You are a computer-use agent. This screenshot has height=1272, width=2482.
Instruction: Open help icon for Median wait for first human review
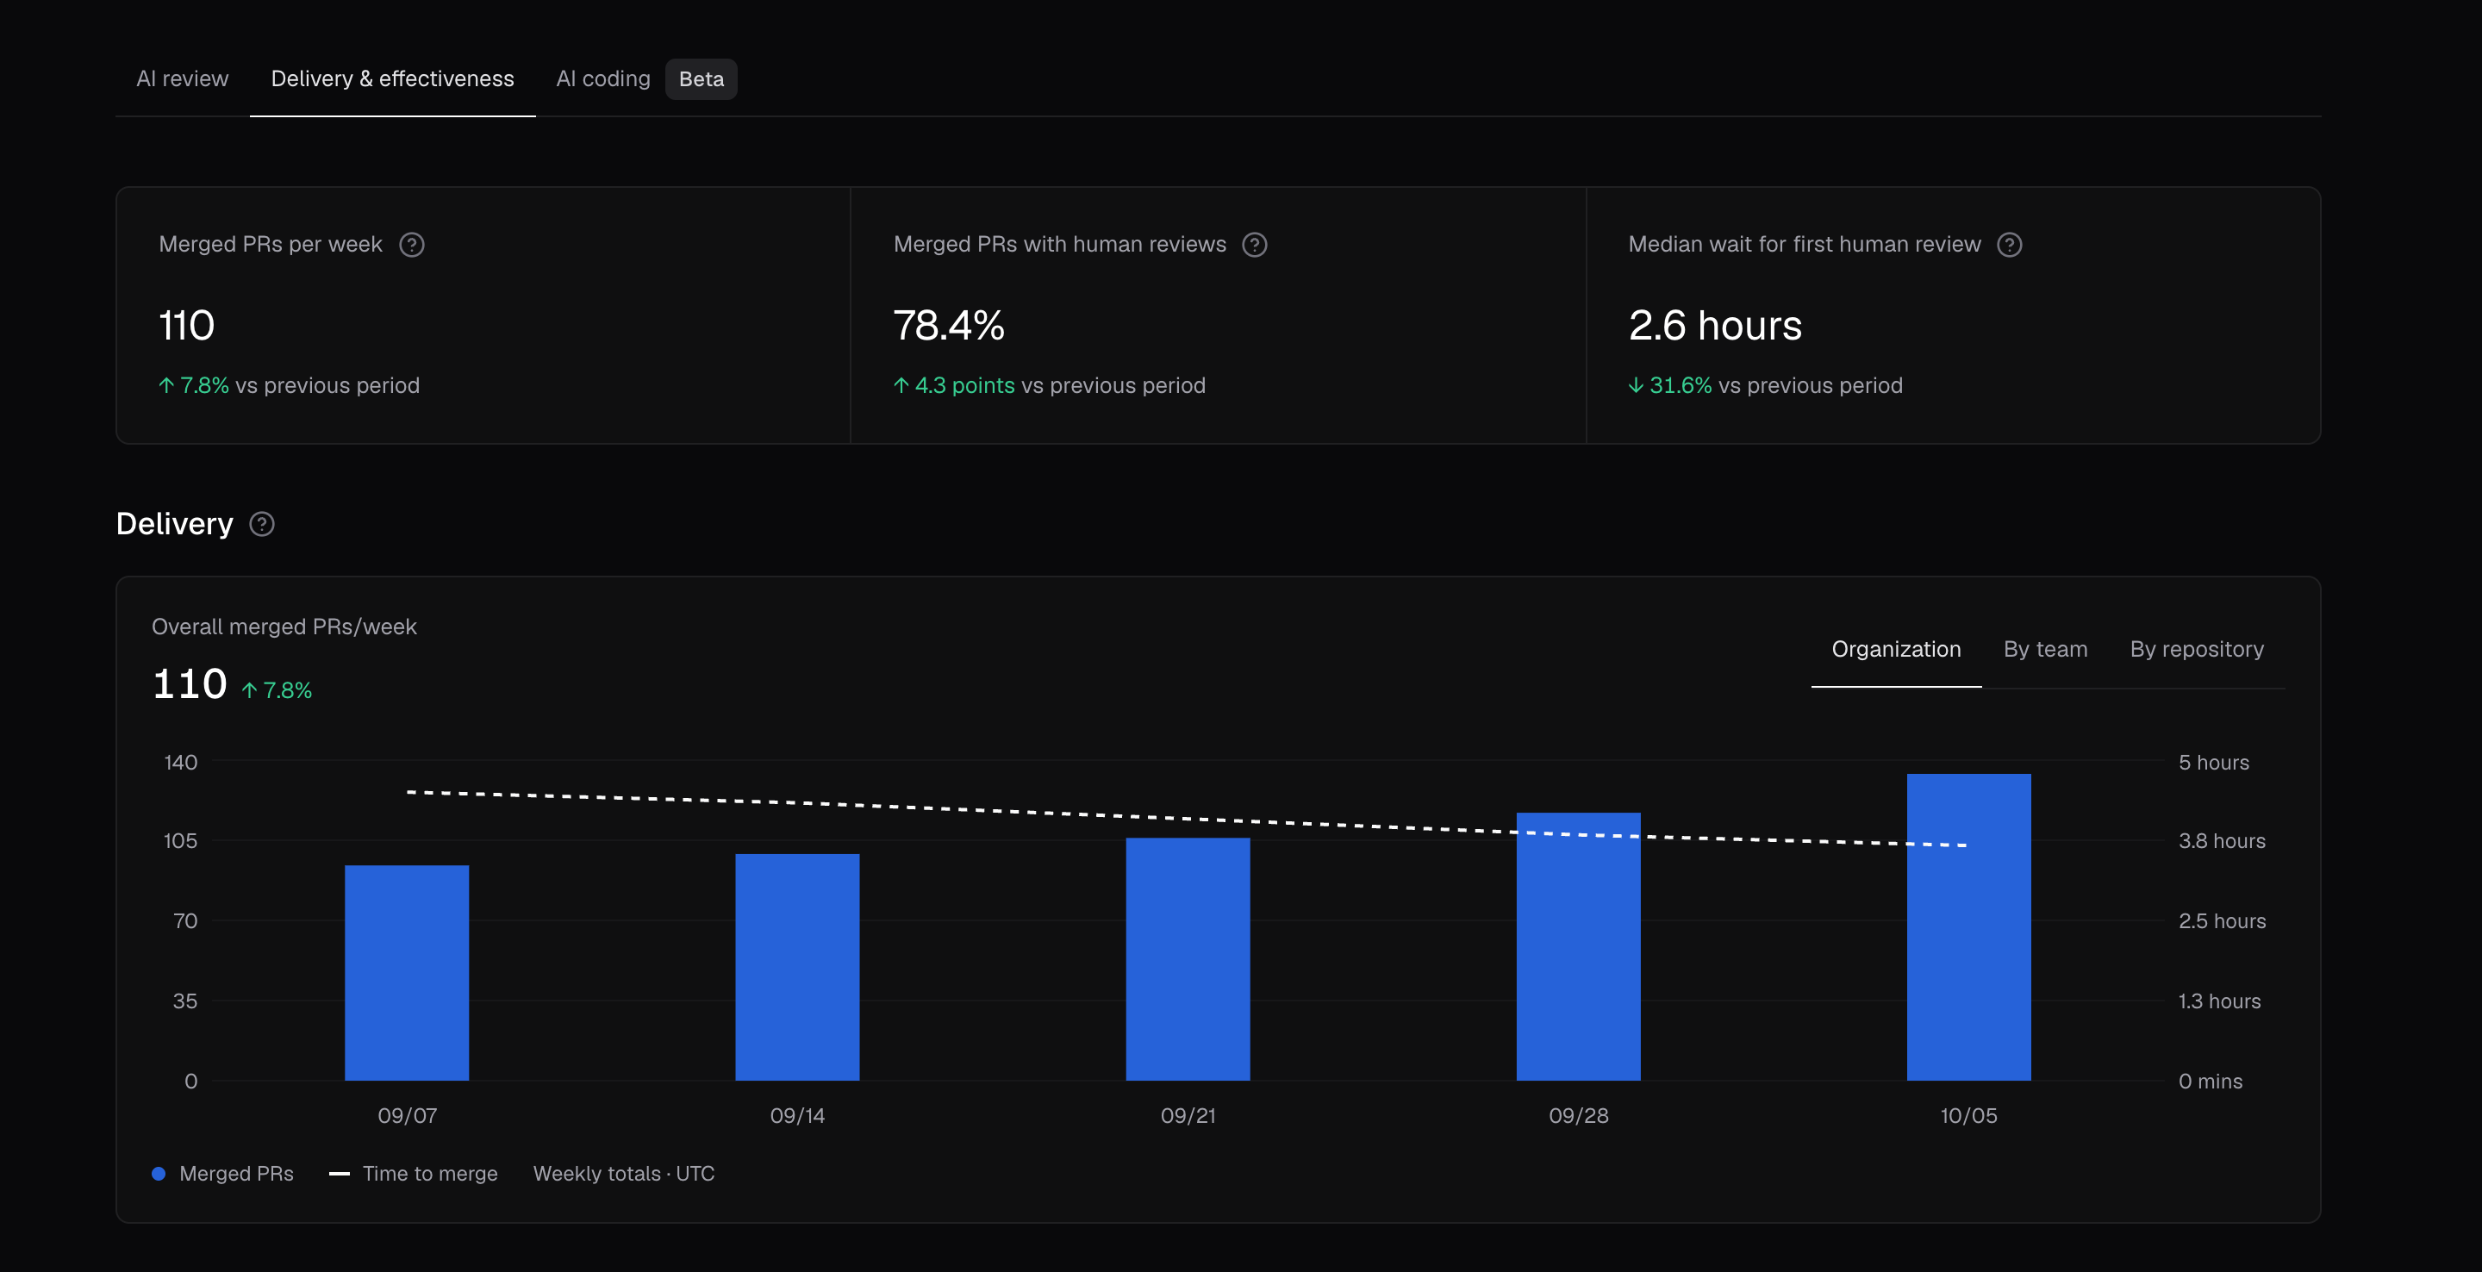coord(2009,245)
